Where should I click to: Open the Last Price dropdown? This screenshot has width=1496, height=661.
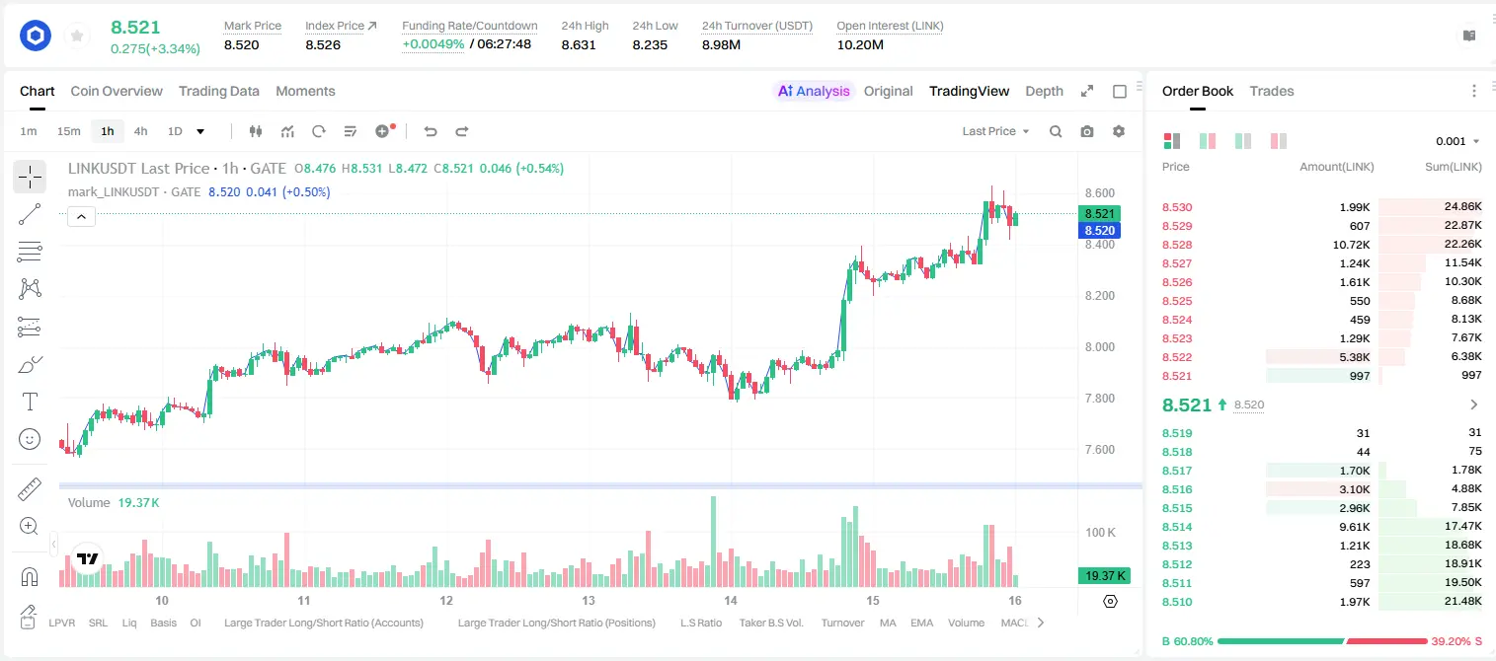coord(995,131)
